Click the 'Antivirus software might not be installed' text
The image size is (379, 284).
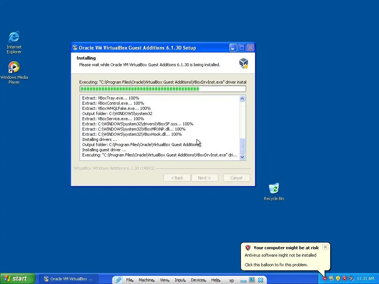tap(281, 255)
